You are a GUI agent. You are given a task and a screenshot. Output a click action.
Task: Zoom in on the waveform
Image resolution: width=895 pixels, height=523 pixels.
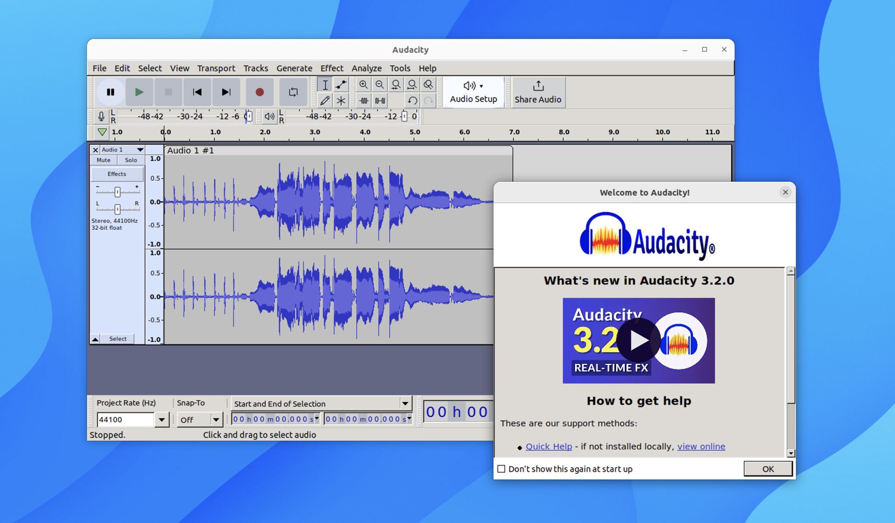pos(364,85)
